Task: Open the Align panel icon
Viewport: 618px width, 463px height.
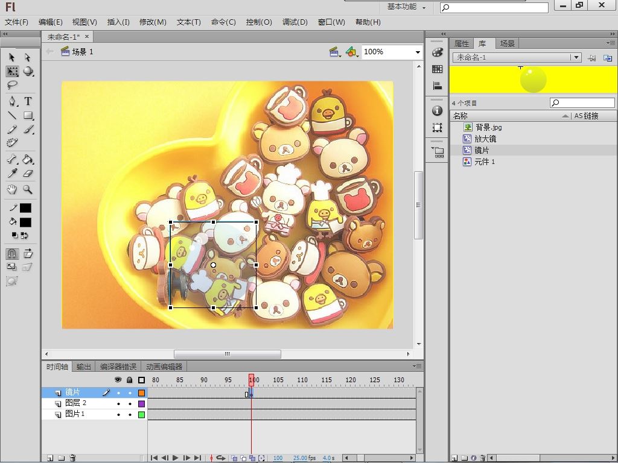Action: [x=437, y=86]
